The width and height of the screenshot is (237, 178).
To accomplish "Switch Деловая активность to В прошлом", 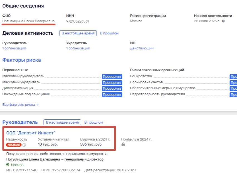I will point(110,33).
